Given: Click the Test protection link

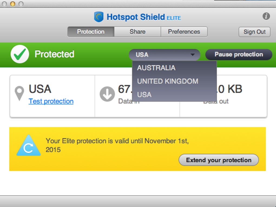Looking at the screenshot, I should click(51, 101).
